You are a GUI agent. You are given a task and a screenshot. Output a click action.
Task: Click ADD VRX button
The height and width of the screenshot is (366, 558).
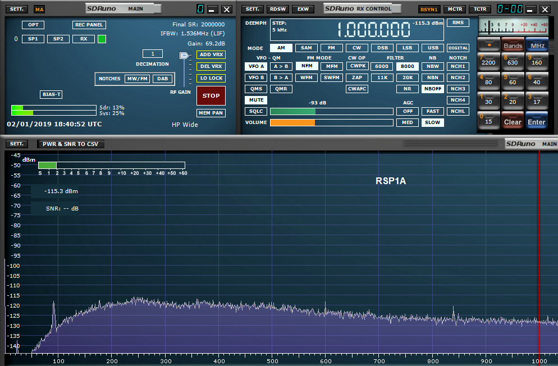211,54
